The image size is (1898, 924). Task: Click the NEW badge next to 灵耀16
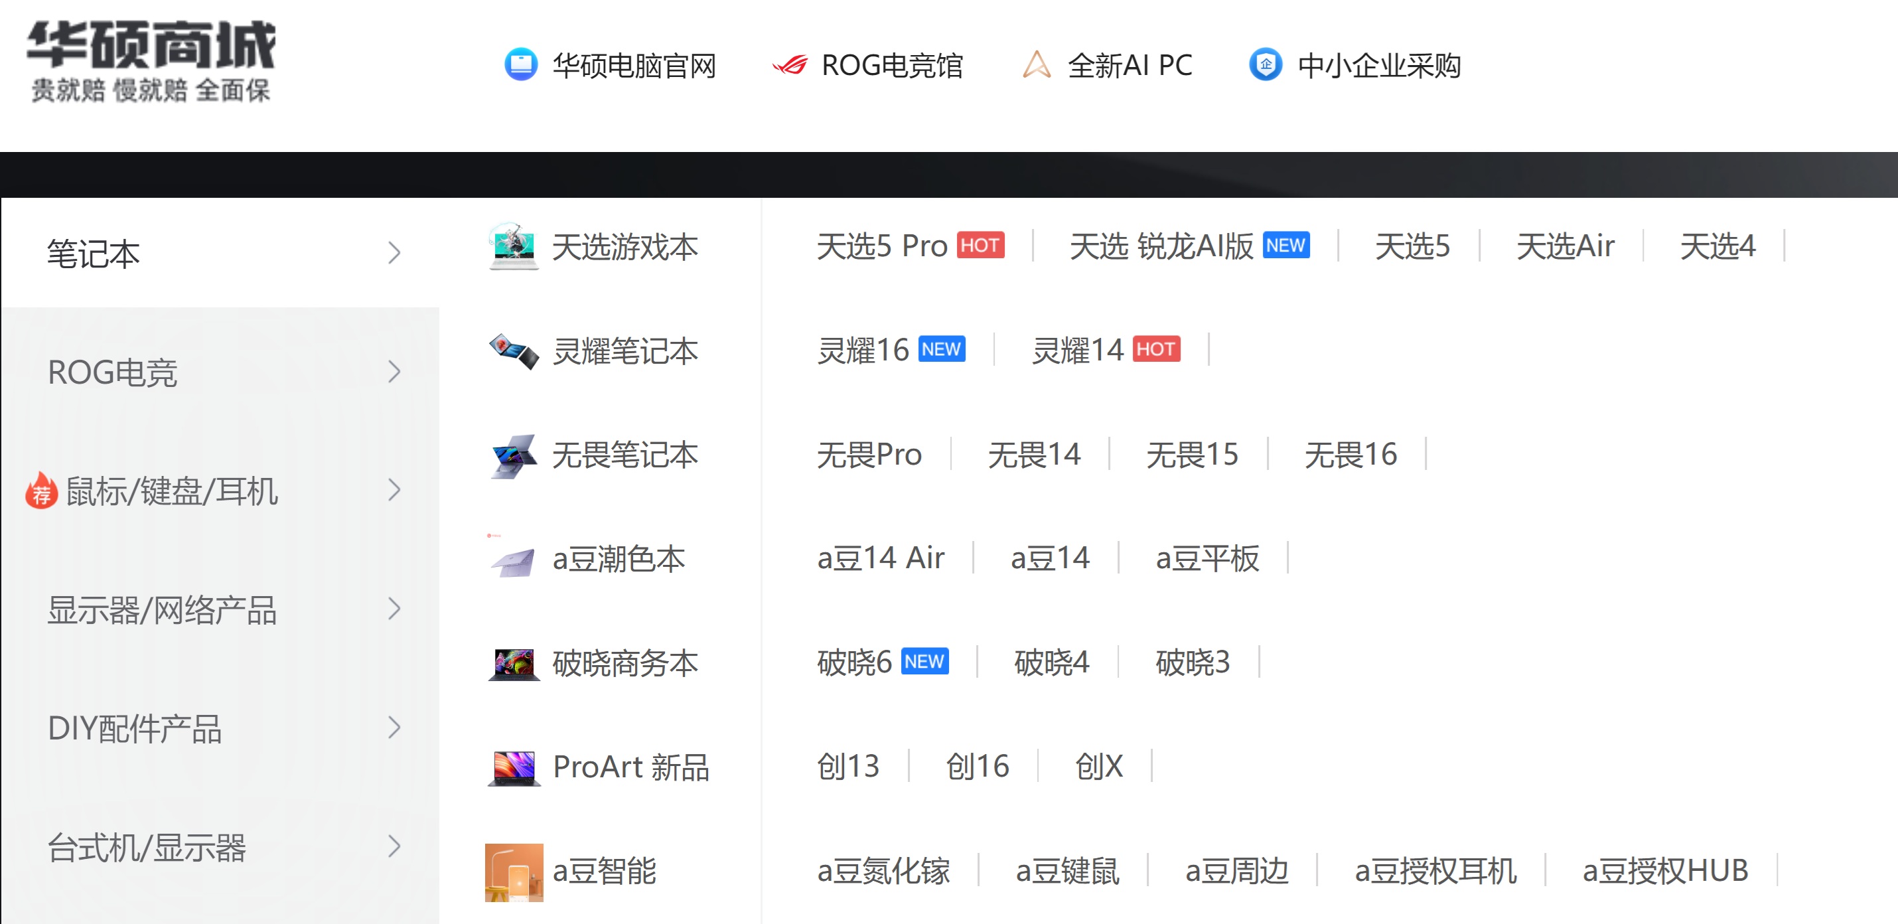point(942,349)
